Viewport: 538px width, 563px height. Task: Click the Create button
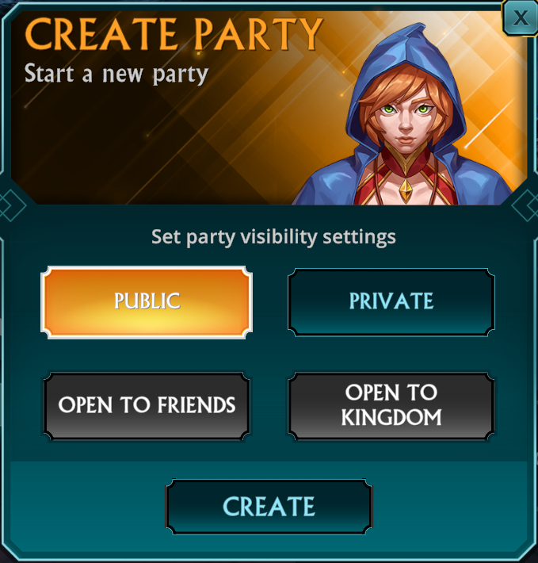point(269,506)
